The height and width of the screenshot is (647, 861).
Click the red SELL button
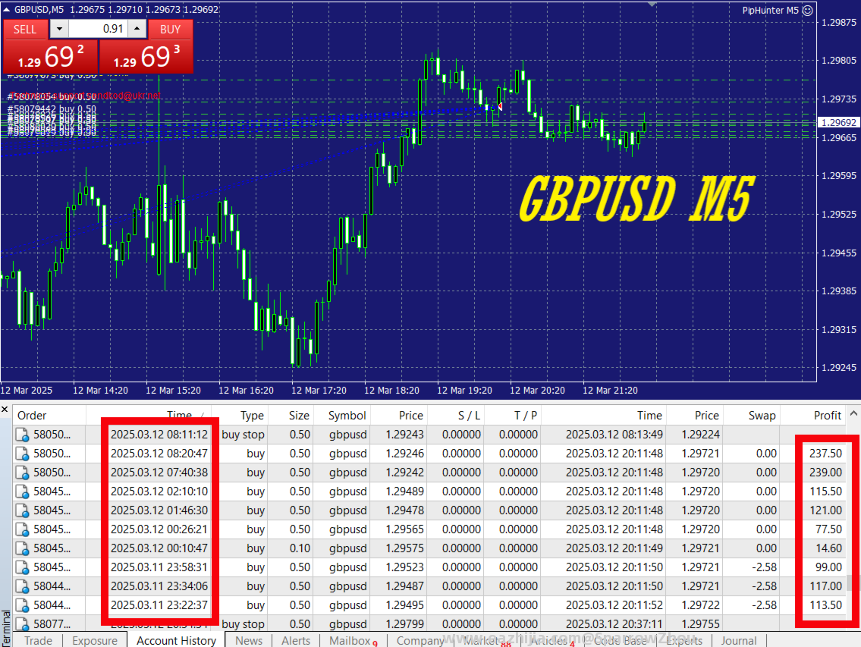25,29
